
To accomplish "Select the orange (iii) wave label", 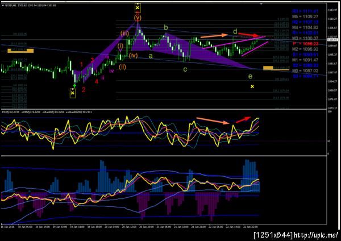I will tap(125, 34).
